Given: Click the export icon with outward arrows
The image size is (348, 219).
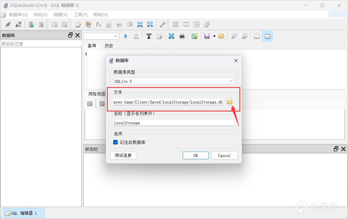Looking at the screenshot, I should (150, 25).
